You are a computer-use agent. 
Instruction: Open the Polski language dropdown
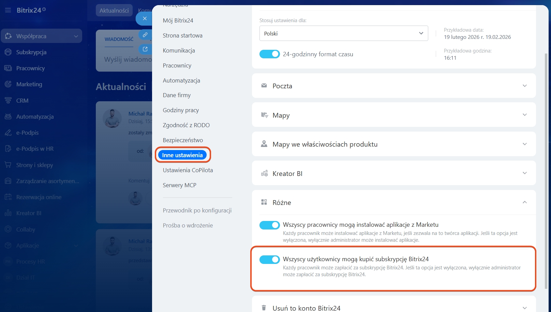344,33
